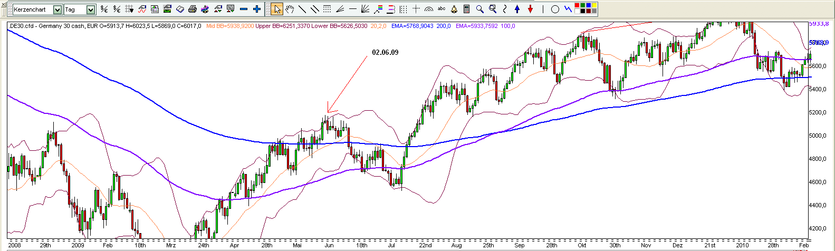Click the first dollar/euro currency icon

(x=104, y=9)
